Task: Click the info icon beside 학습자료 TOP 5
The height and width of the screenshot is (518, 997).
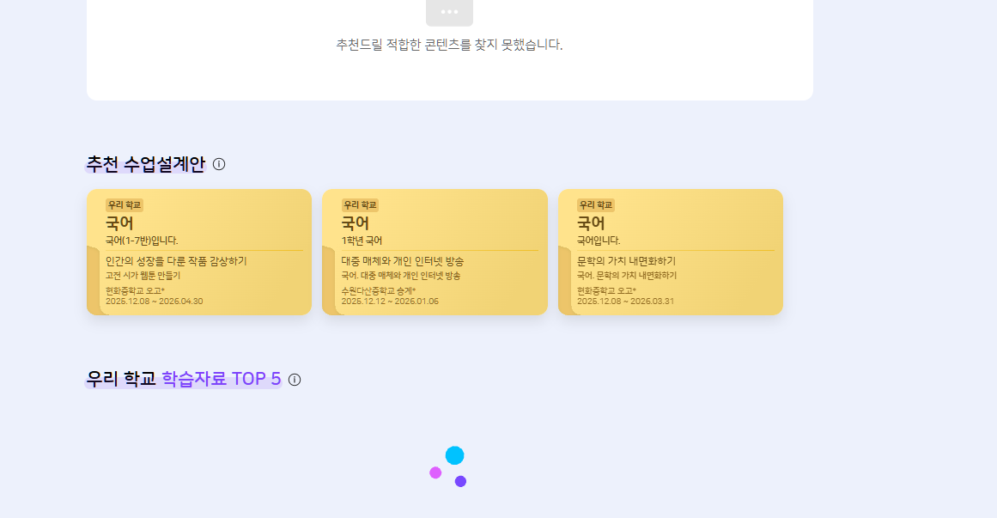Action: (x=295, y=380)
